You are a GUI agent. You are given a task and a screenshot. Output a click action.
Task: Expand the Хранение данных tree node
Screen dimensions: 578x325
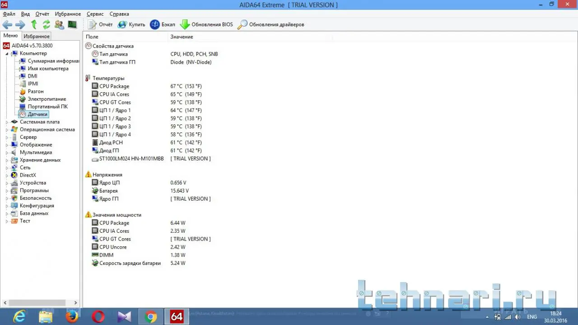[x=7, y=160]
